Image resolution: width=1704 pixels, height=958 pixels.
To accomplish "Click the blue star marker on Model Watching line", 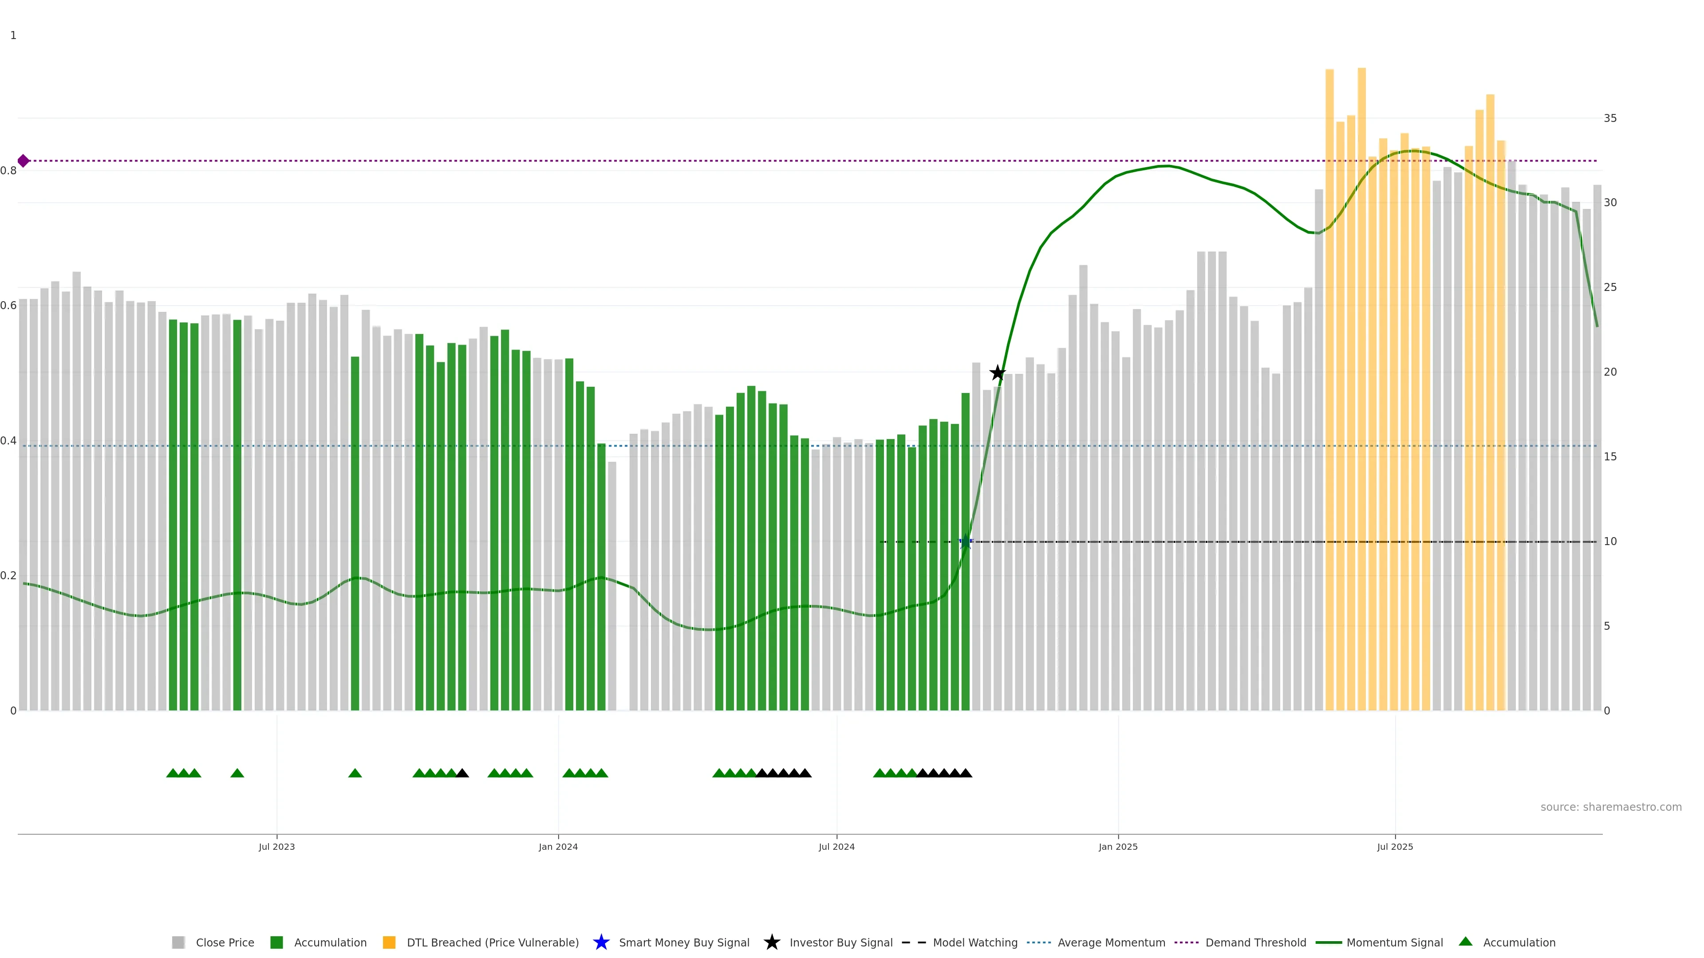I will click(x=965, y=542).
